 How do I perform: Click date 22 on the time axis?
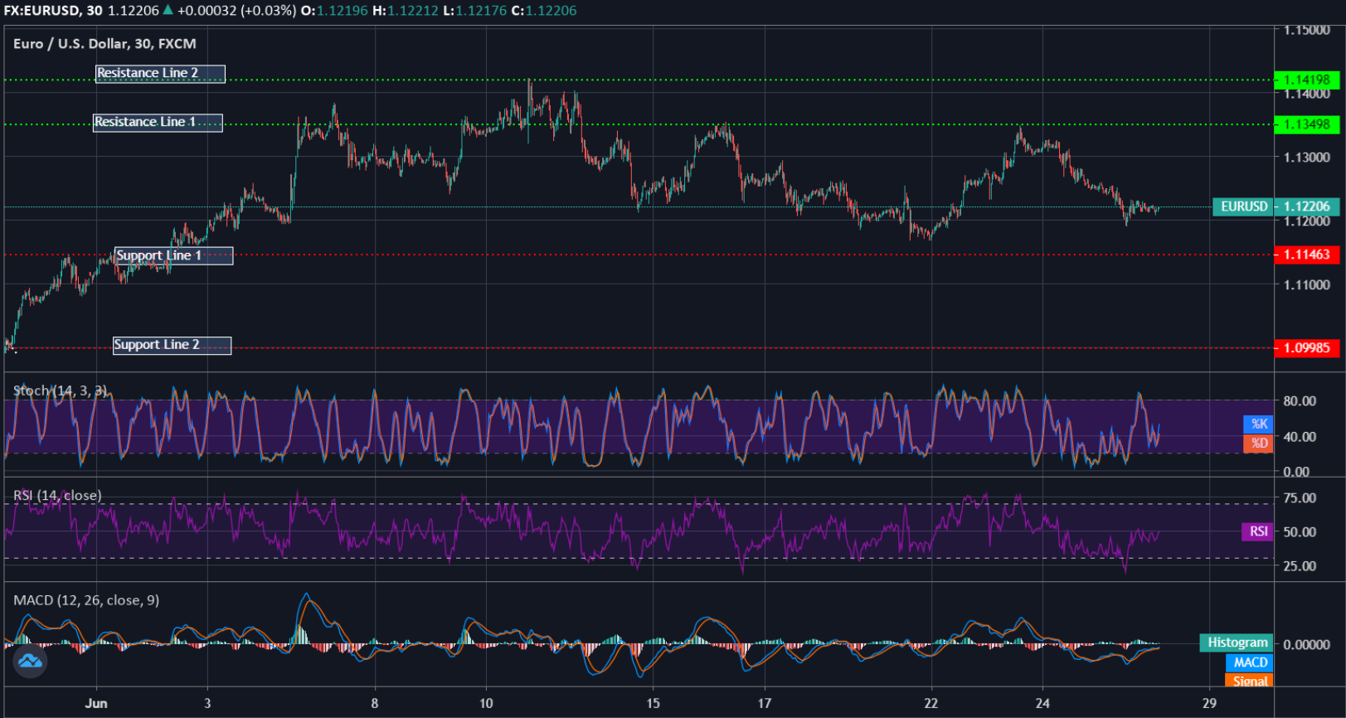[931, 703]
